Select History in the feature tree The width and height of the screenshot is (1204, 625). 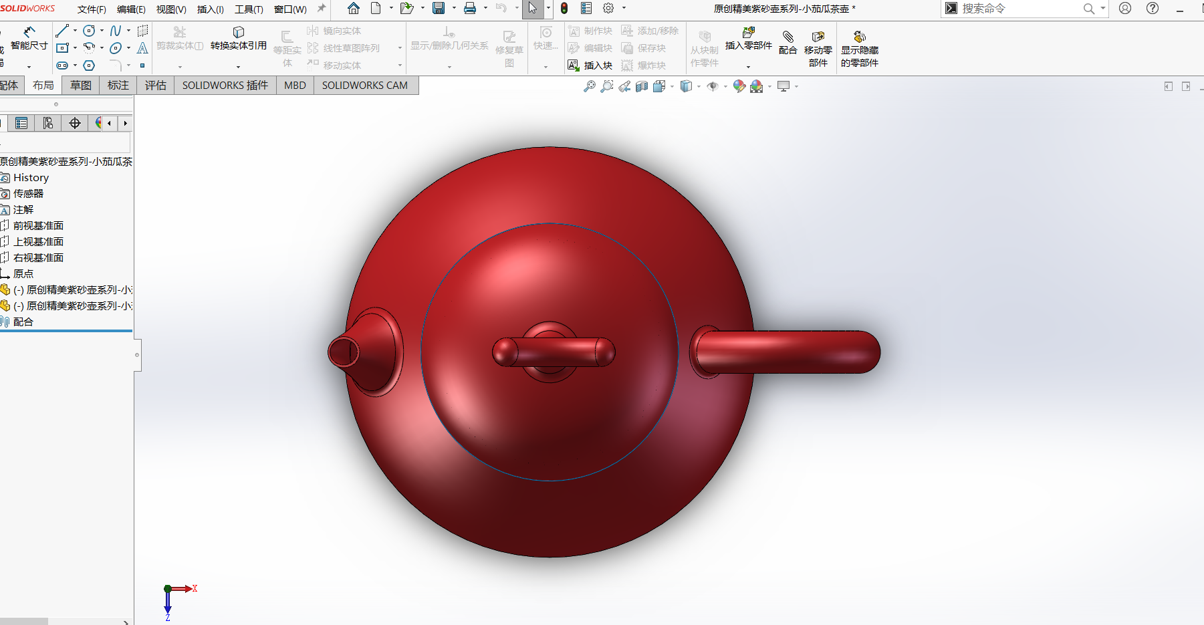31,178
